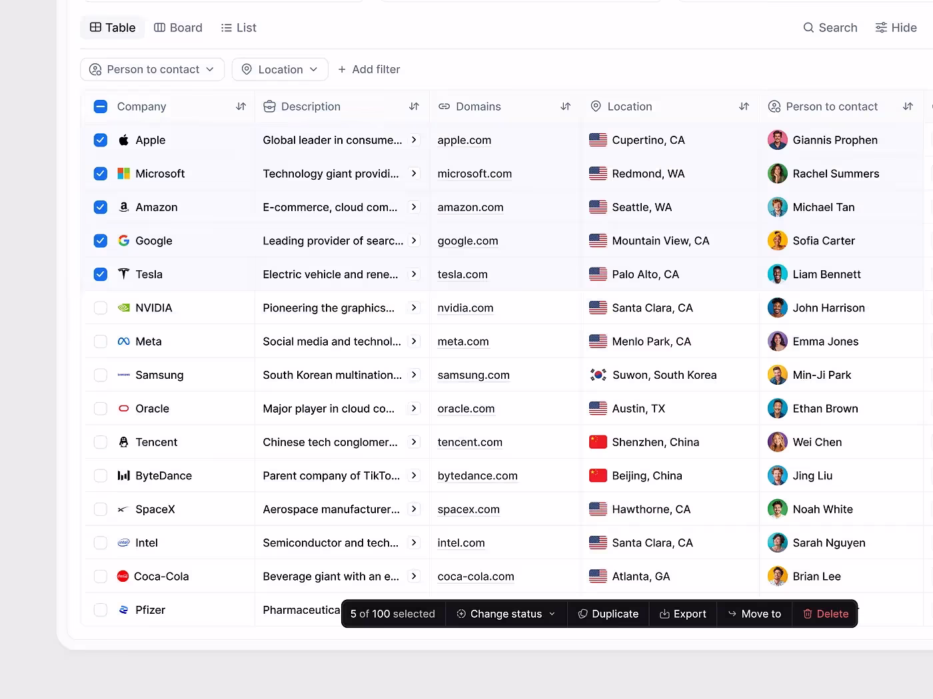Click the sort icon in Company column
This screenshot has width=933, height=699.
tap(241, 107)
